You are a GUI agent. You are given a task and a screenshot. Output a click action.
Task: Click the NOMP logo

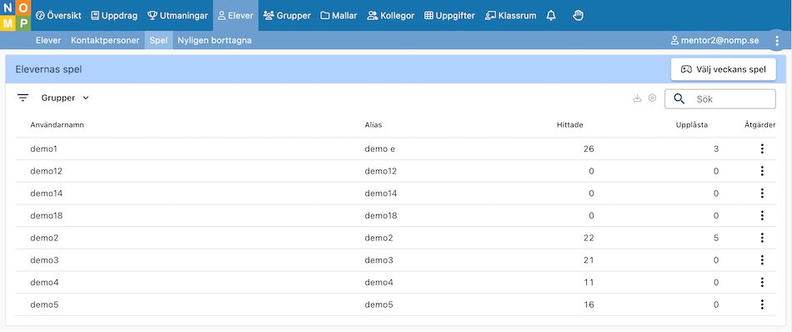[x=15, y=16]
